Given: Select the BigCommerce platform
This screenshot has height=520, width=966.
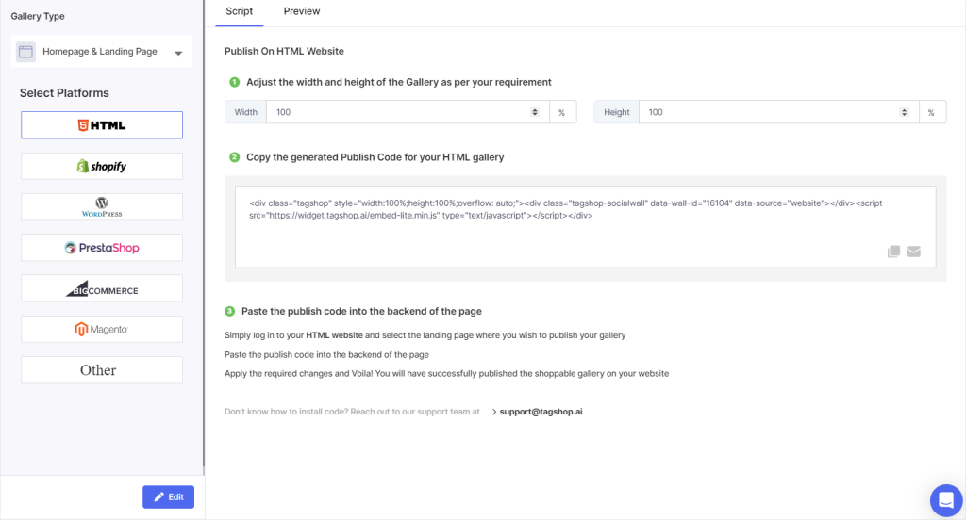Looking at the screenshot, I should 102,288.
